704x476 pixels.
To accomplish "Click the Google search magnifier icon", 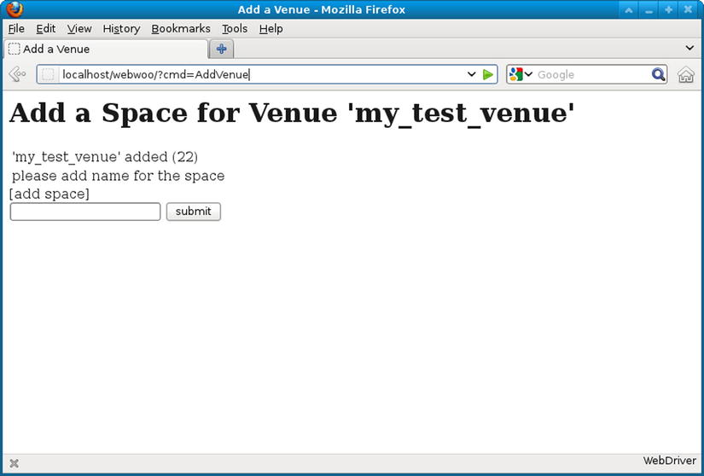I will pyautogui.click(x=658, y=74).
